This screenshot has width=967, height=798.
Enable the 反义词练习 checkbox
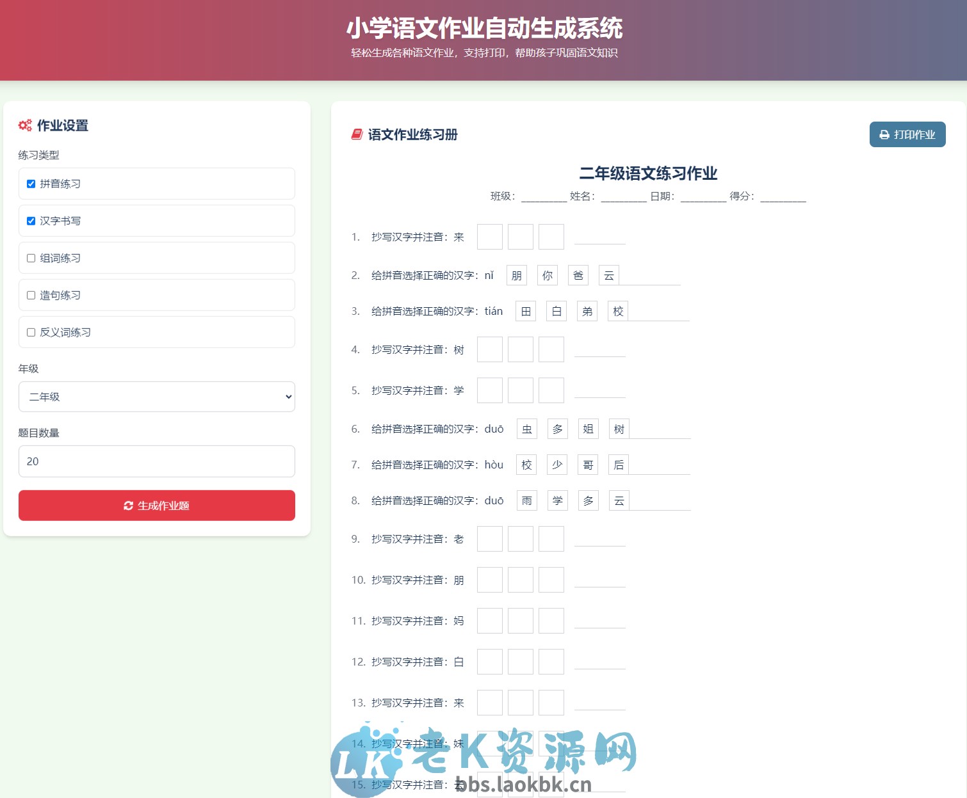point(31,332)
